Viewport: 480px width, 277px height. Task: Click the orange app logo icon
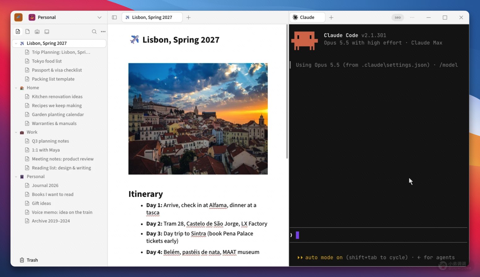(x=18, y=17)
